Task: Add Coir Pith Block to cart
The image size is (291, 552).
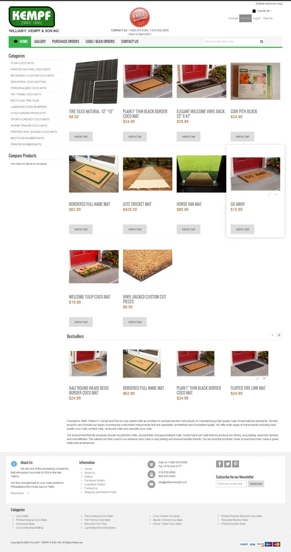Action: 242,137
